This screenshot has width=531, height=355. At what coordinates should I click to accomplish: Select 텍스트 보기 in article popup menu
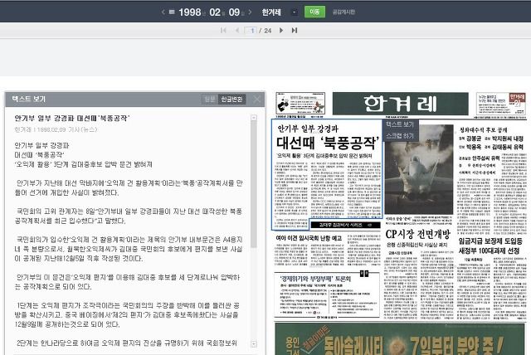point(400,124)
